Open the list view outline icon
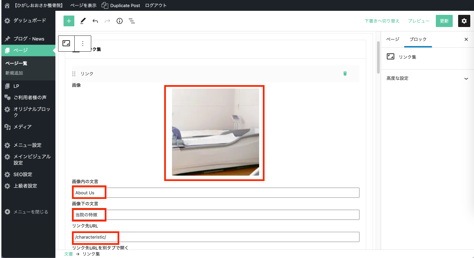Image resolution: width=474 pixels, height=258 pixels. (132, 21)
